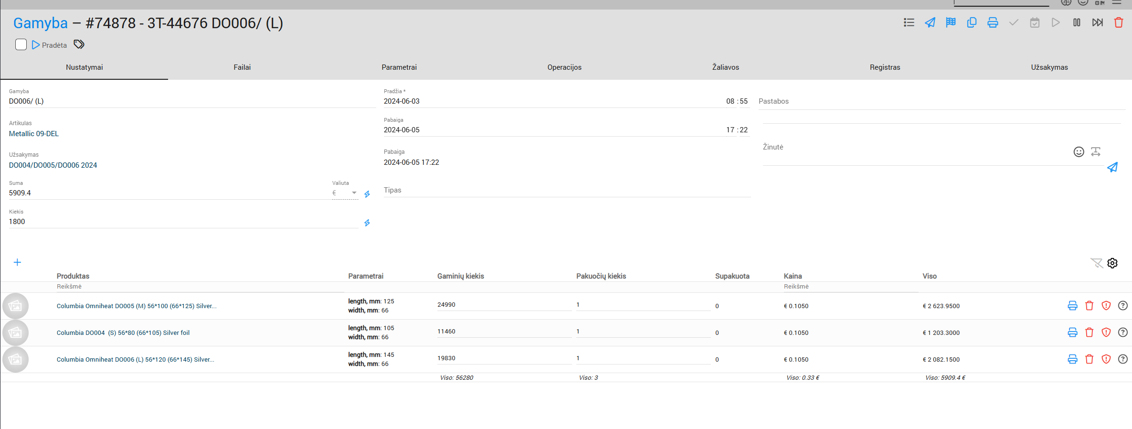1132x429 pixels.
Task: Toggle the checkbox beside Pradėta status
Action: [21, 44]
